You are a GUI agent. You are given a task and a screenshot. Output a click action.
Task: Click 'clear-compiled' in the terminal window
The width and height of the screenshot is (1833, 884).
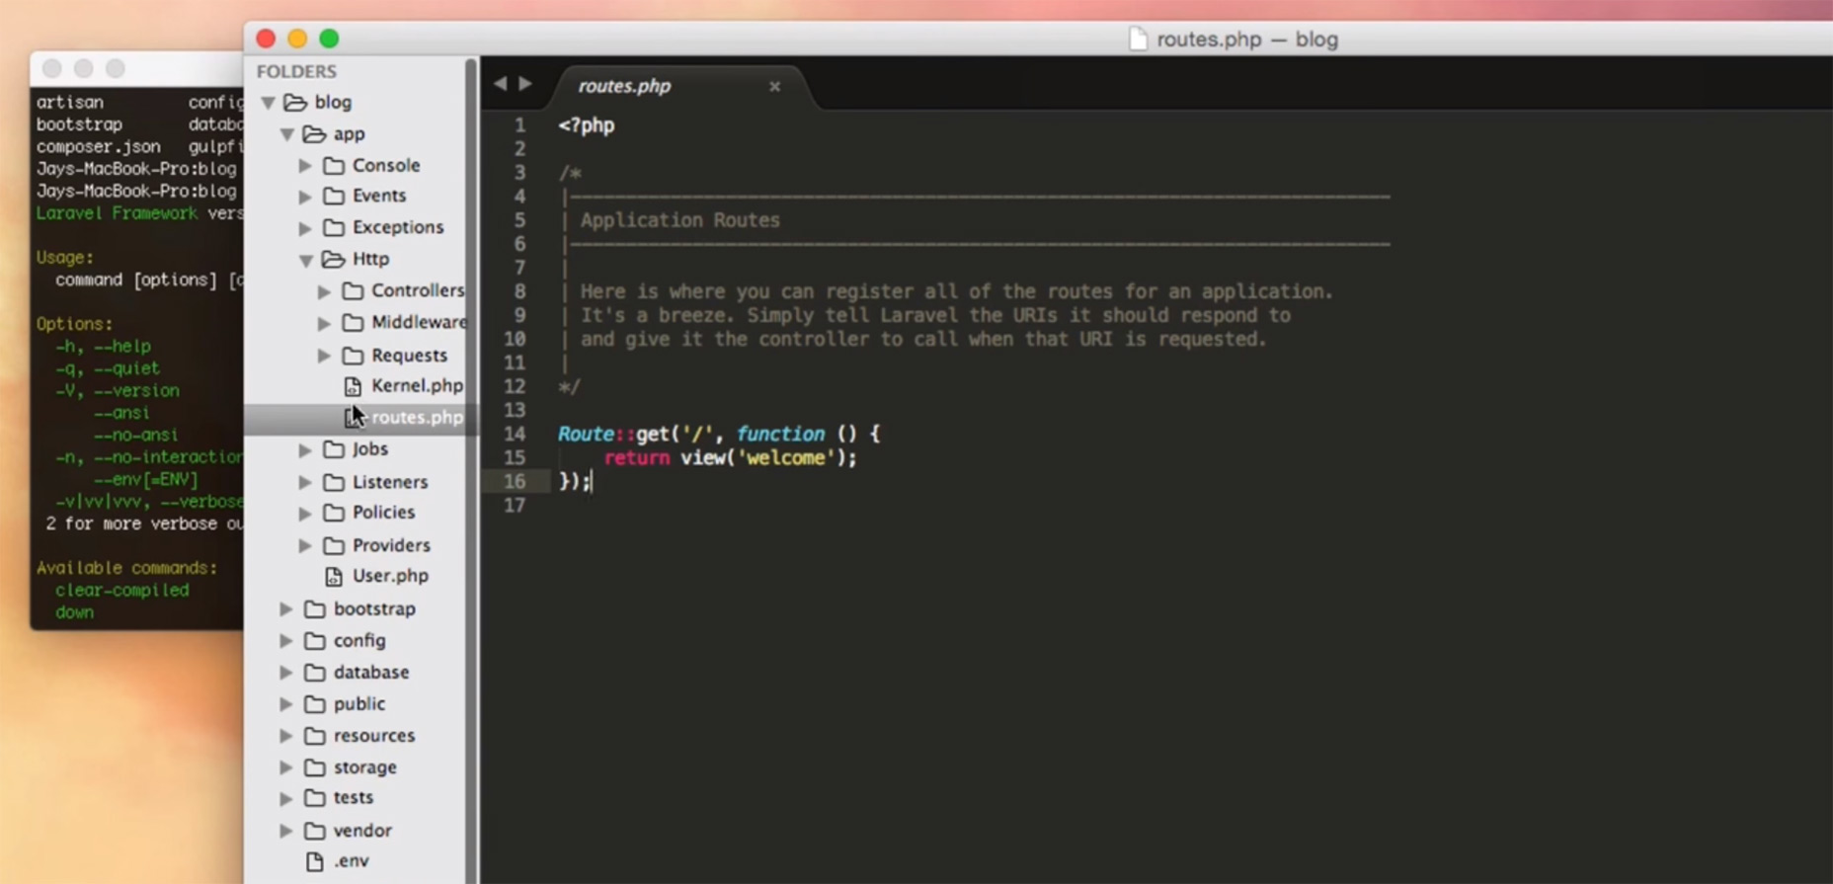tap(122, 590)
